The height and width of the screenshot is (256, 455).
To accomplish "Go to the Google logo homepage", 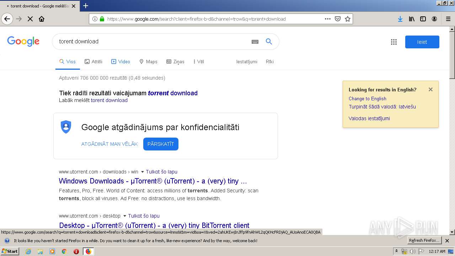I will tap(23, 41).
